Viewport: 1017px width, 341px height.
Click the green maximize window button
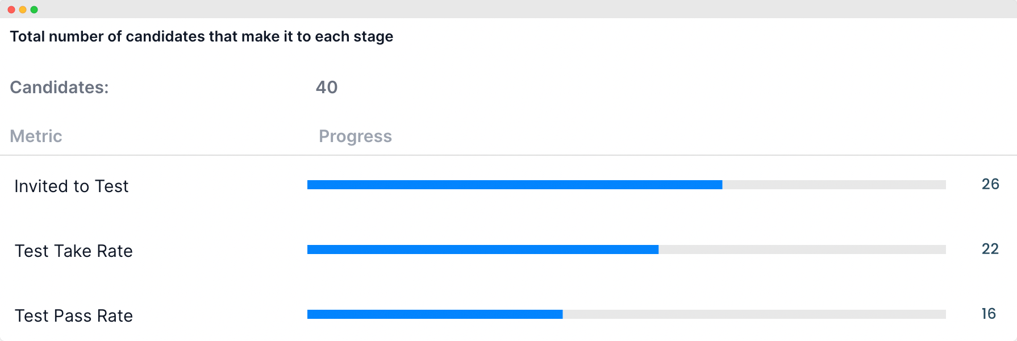tap(34, 10)
